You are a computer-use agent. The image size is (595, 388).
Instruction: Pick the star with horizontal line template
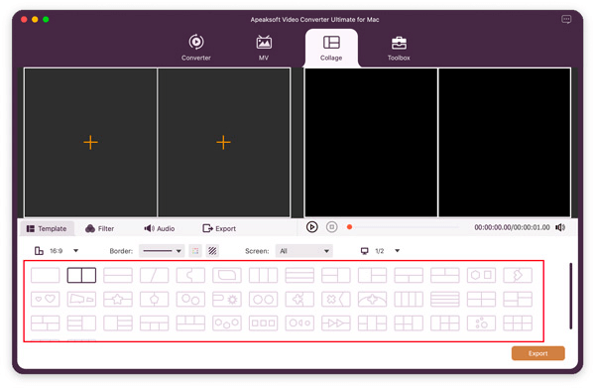[118, 299]
